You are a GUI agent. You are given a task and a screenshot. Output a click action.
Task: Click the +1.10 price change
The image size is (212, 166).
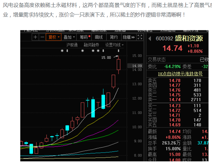coord(193,46)
